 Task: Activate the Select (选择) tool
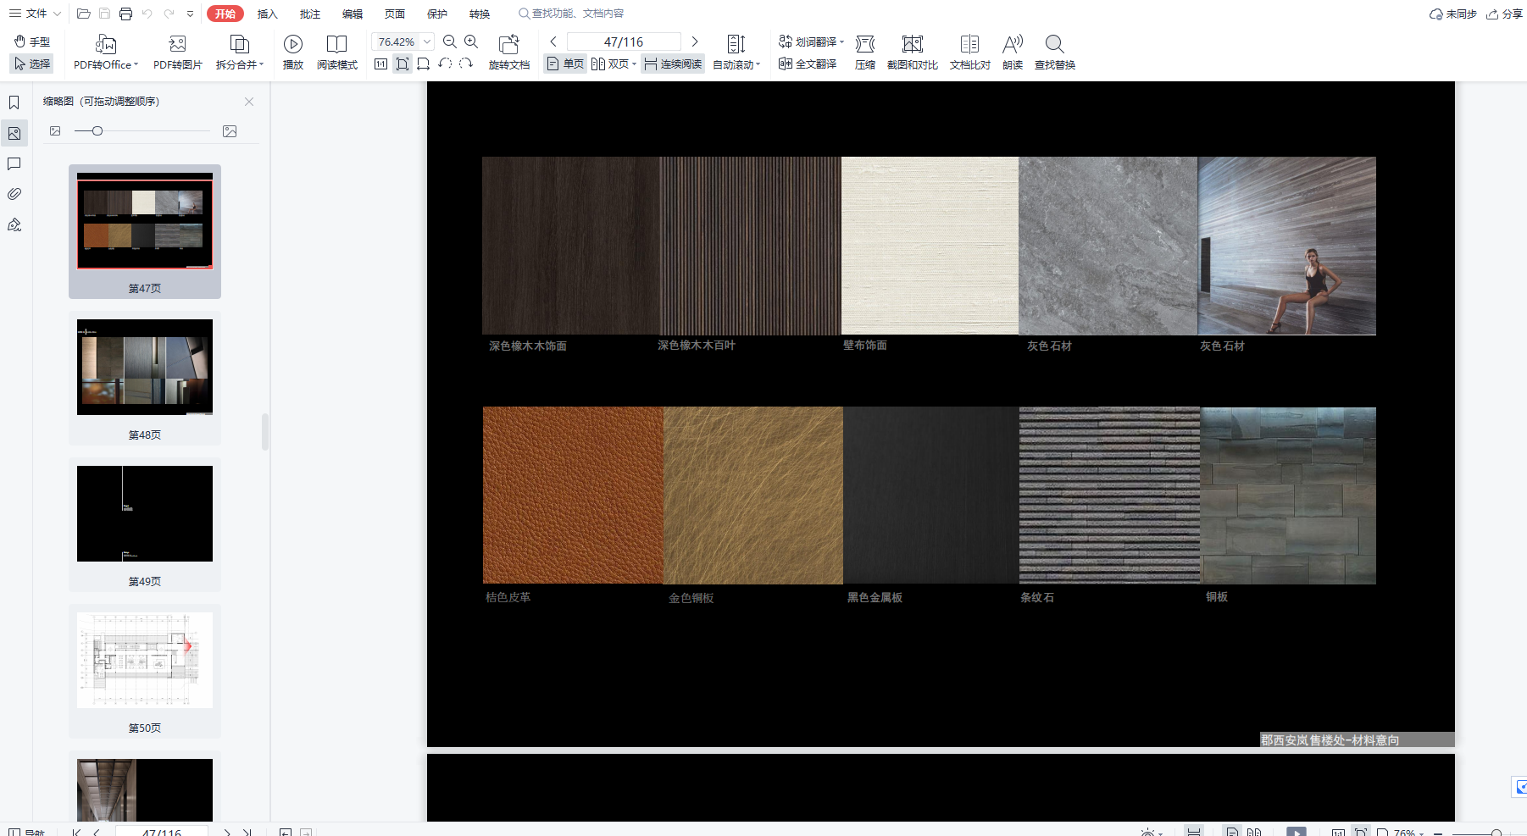[32, 64]
